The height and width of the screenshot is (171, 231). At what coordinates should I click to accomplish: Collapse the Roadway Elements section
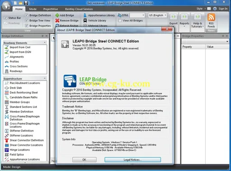pos(45,43)
